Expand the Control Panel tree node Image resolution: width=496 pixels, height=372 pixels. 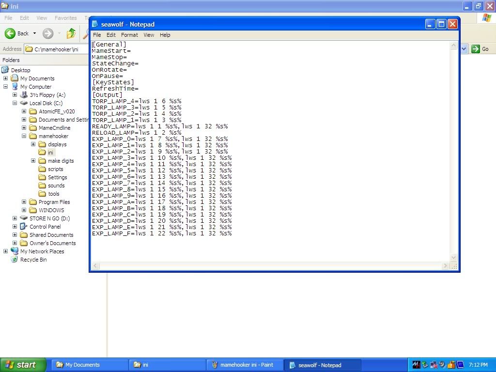15,226
